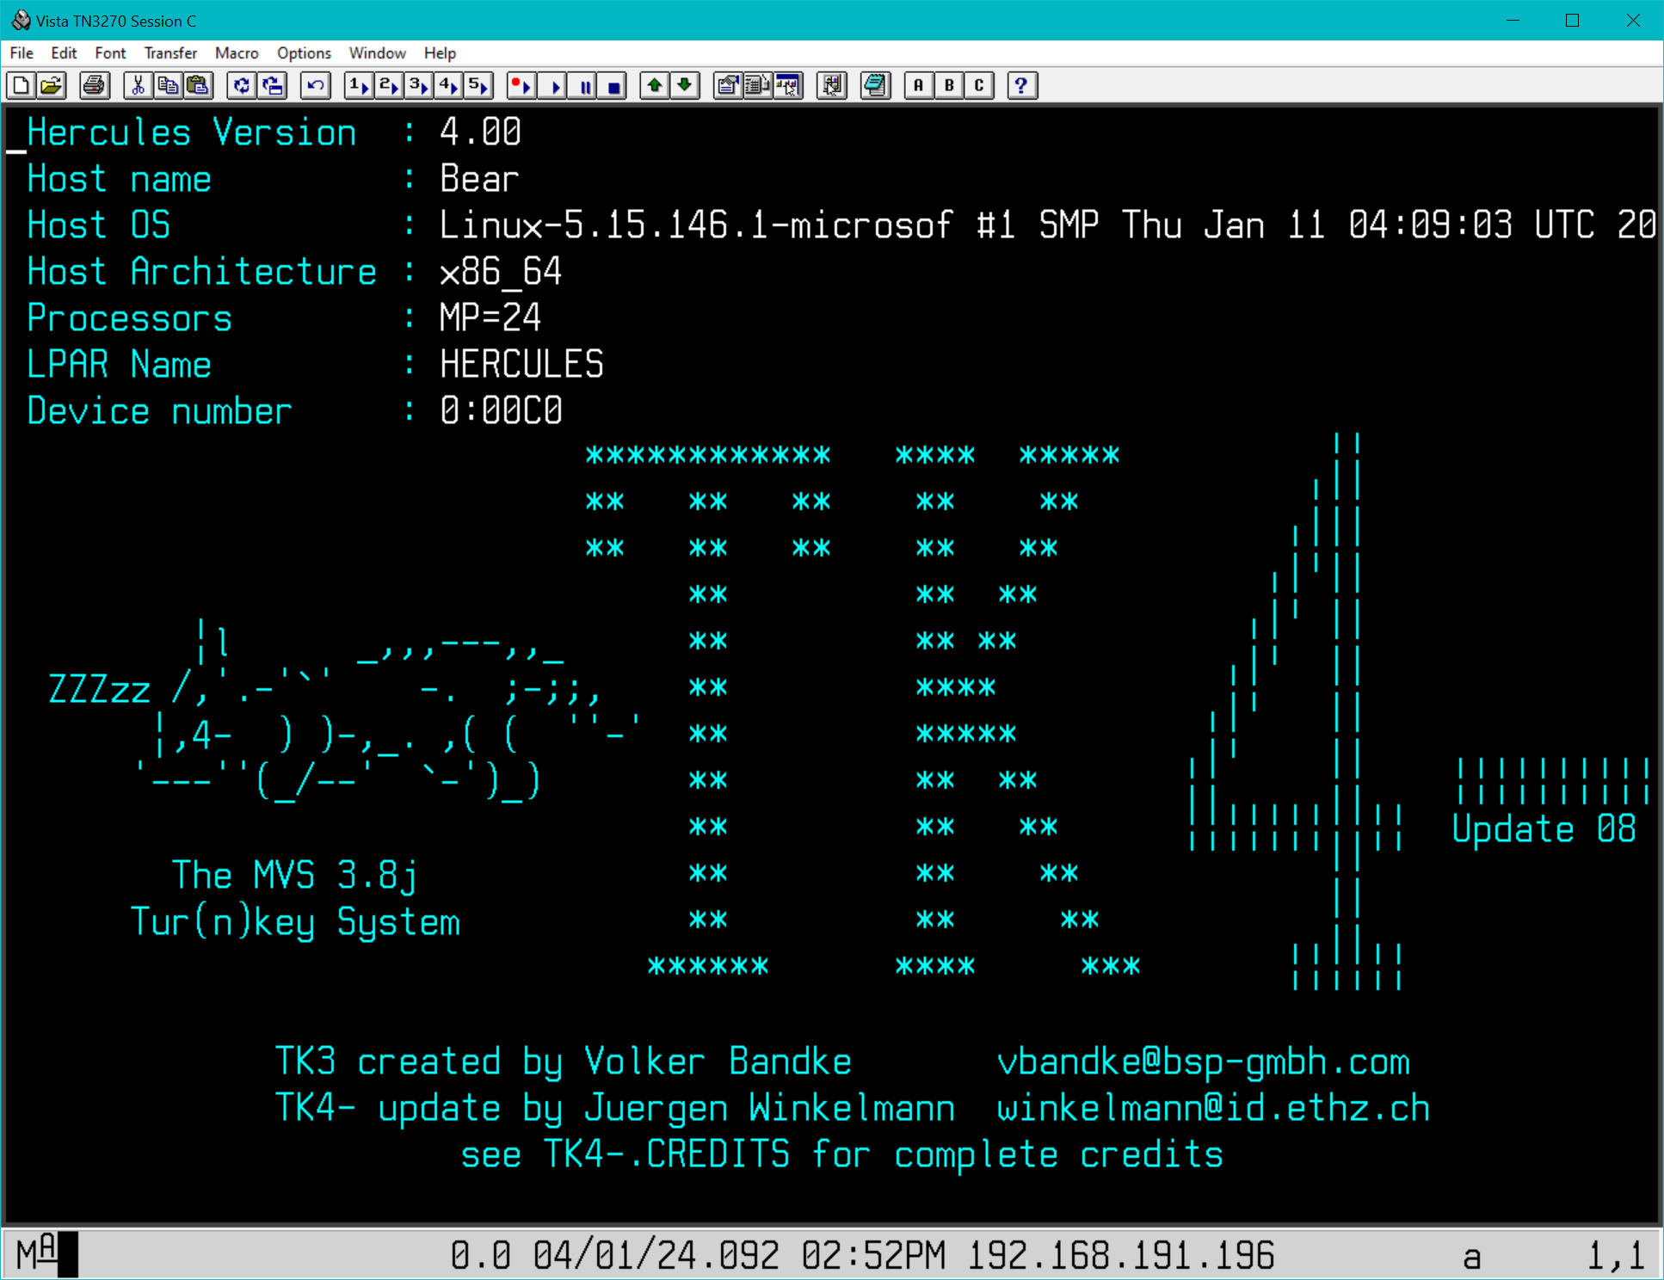The height and width of the screenshot is (1280, 1664).
Task: Click the New session toolbar icon
Action: [22, 85]
